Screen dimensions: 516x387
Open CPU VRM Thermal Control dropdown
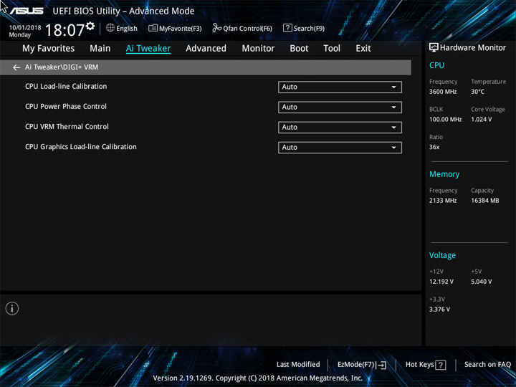coord(340,128)
